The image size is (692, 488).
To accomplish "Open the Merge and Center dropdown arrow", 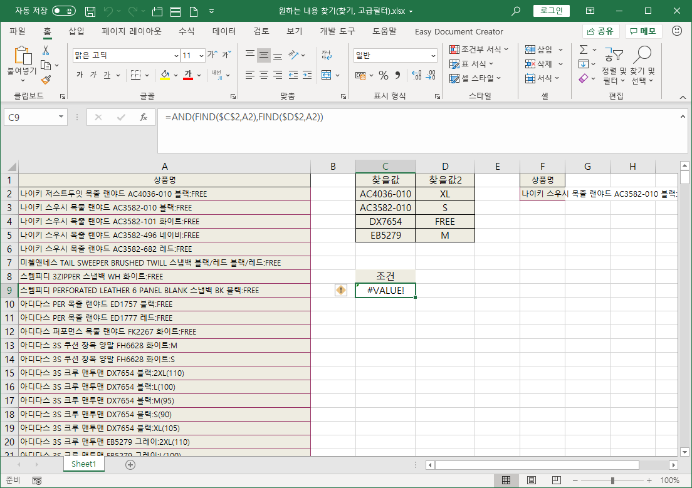I will pyautogui.click(x=338, y=75).
